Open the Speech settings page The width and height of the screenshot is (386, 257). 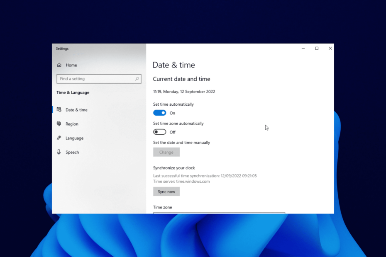pos(99,152)
